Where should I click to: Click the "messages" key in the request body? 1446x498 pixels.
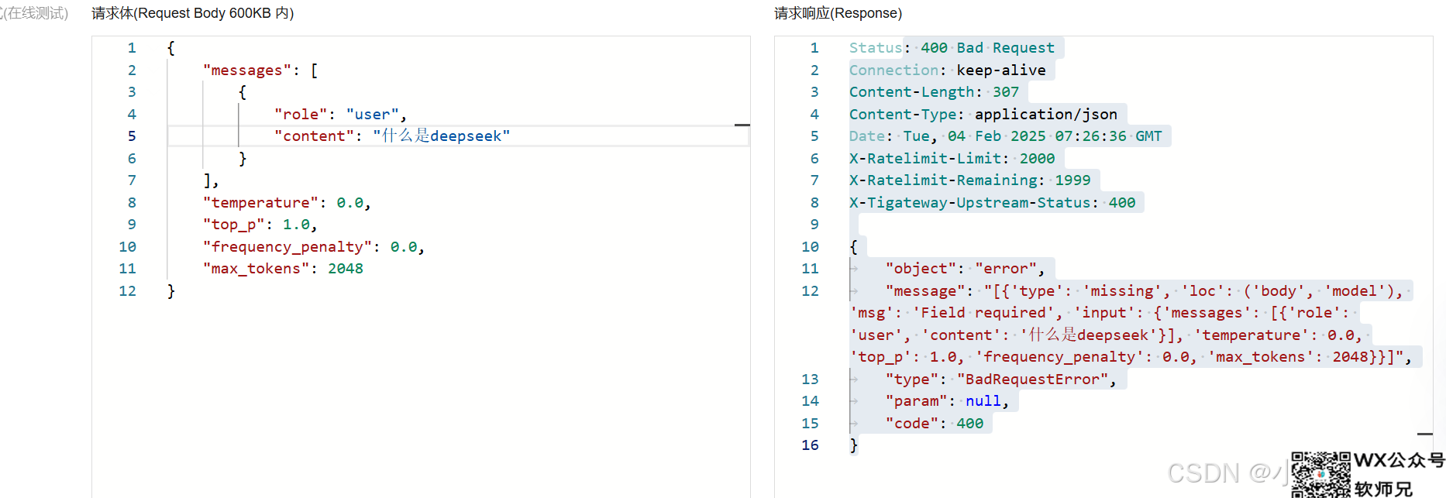tap(247, 70)
